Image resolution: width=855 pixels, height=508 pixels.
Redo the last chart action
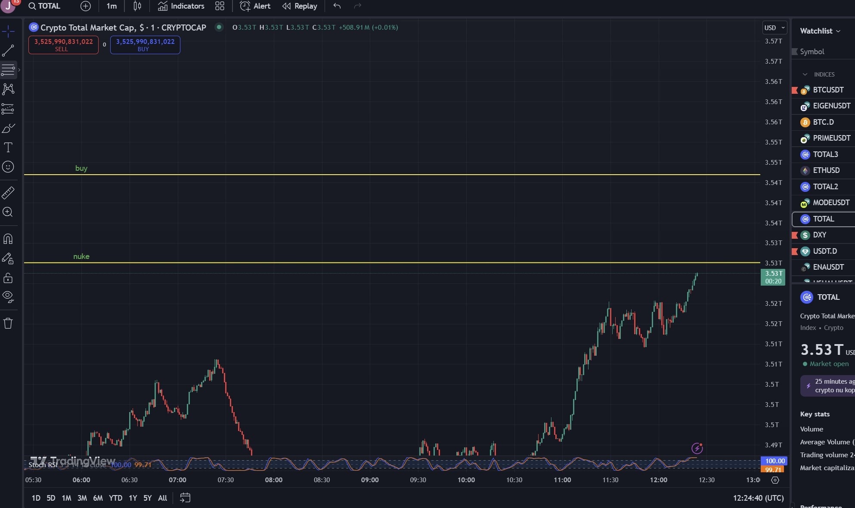point(357,6)
